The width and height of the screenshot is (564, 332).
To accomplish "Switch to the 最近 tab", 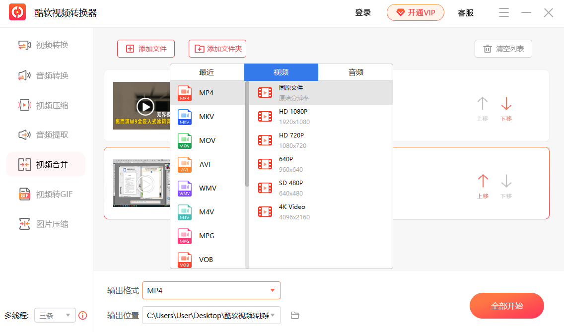I will coord(207,72).
